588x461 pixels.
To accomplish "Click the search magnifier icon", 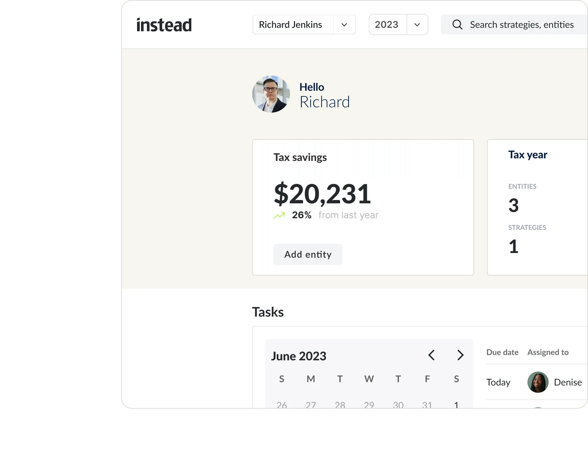I will coord(457,25).
